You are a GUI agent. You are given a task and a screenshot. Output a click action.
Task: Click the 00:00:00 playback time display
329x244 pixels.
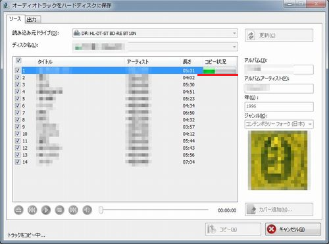[x=227, y=210]
